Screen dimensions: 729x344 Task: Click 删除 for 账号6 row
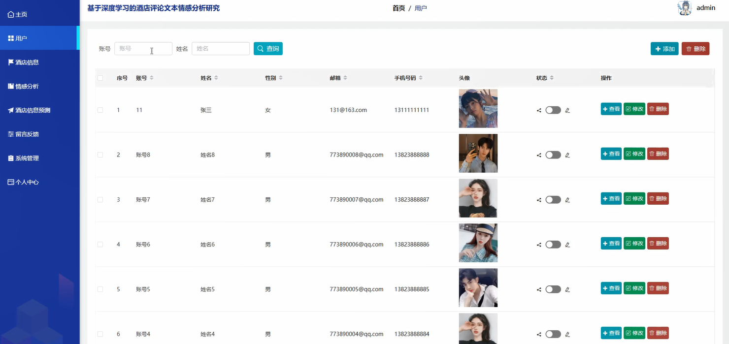click(658, 243)
